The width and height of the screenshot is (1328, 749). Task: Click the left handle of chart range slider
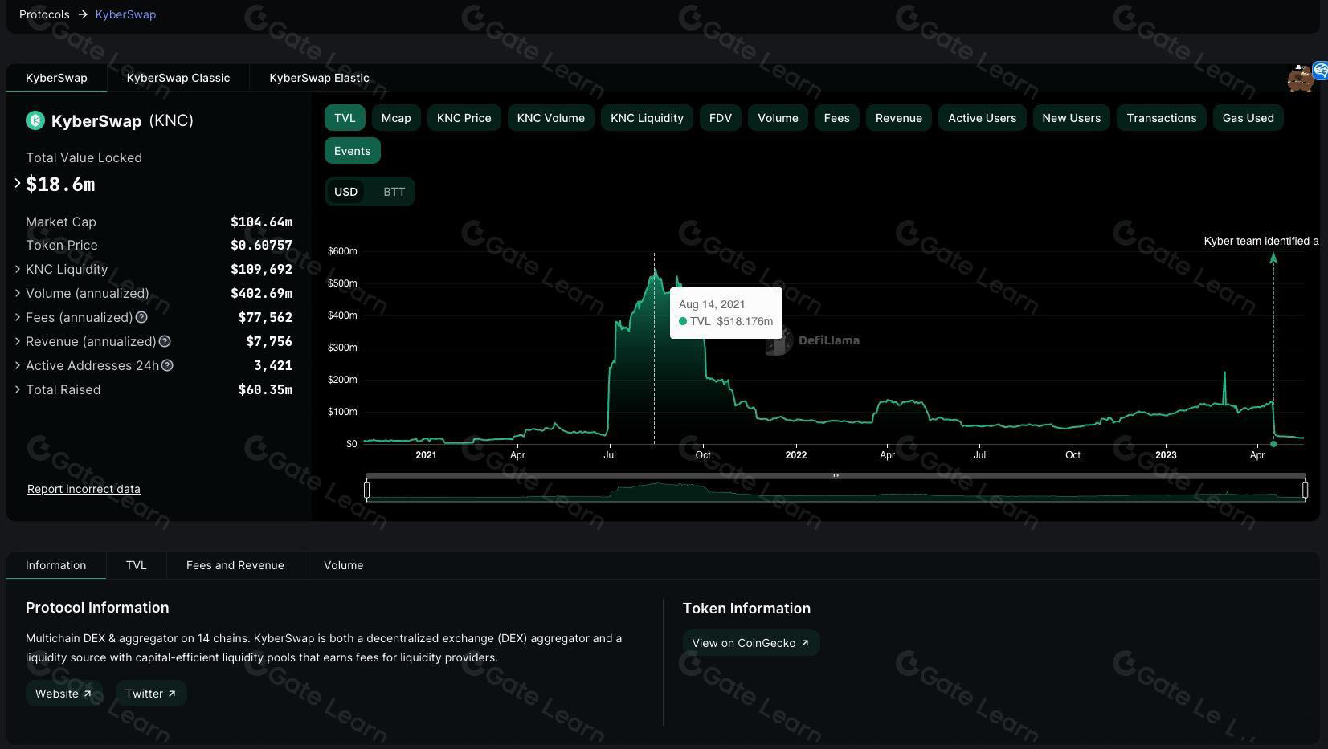pyautogui.click(x=366, y=489)
